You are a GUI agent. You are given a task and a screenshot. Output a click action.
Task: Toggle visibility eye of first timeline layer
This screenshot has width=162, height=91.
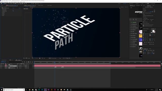pyautogui.click(x=1, y=65)
